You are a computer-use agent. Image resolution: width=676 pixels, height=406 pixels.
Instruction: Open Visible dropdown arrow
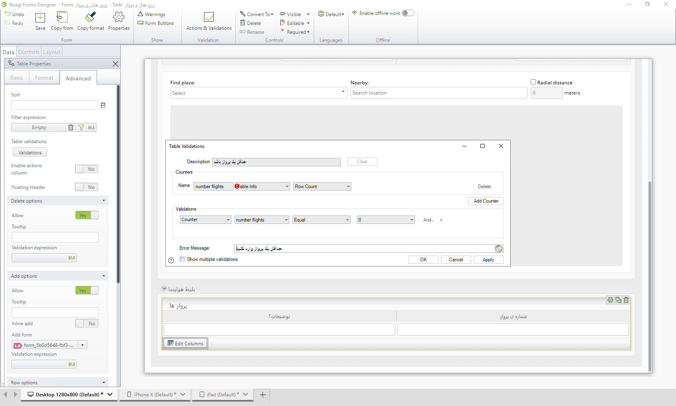pyautogui.click(x=308, y=14)
